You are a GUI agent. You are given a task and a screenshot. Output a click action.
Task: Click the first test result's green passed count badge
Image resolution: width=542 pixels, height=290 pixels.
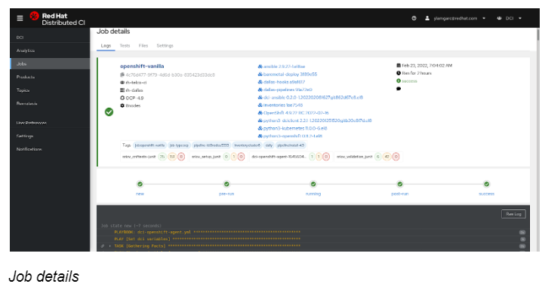pyautogui.click(x=162, y=157)
